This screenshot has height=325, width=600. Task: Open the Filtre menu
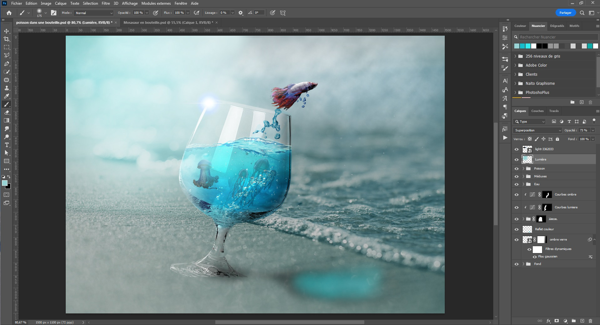point(106,3)
